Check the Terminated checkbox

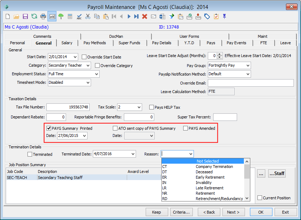[30, 154]
